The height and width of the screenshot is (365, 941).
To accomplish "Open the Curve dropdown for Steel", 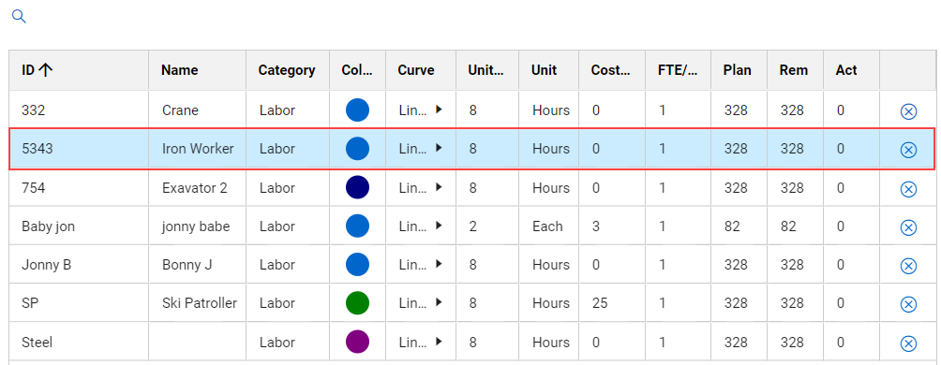I will tap(439, 342).
